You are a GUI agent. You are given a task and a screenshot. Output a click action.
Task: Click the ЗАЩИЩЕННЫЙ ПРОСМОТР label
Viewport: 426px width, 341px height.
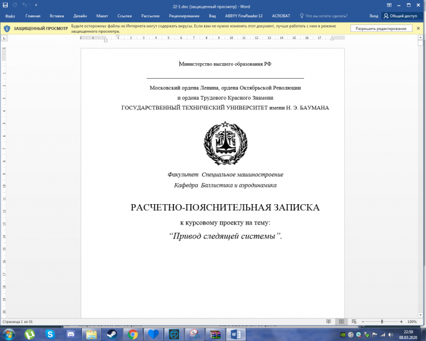pyautogui.click(x=41, y=29)
